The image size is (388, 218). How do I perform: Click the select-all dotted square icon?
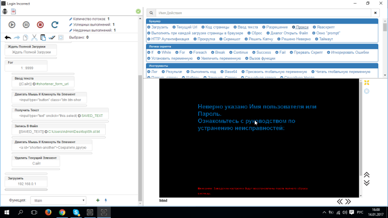coord(61,38)
